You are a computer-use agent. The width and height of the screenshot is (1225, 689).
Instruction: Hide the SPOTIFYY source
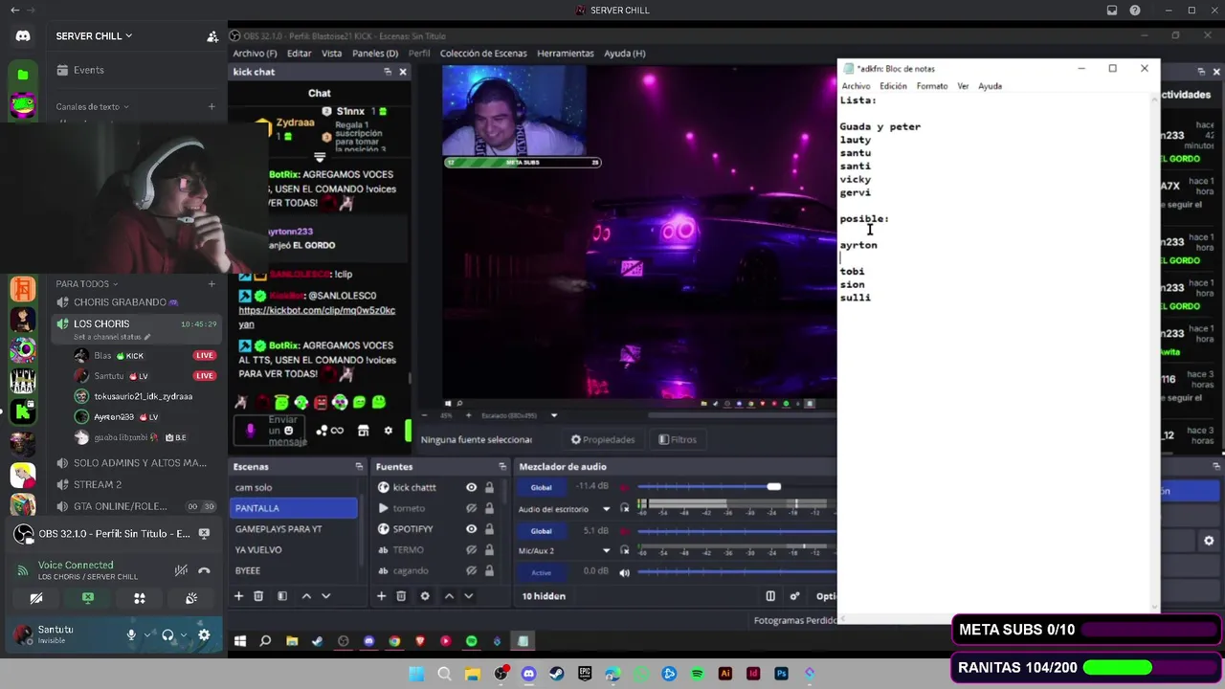tap(471, 529)
